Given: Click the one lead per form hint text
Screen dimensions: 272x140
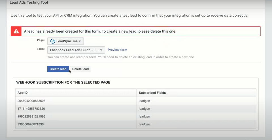Looking at the screenshot, I should click(x=121, y=57).
